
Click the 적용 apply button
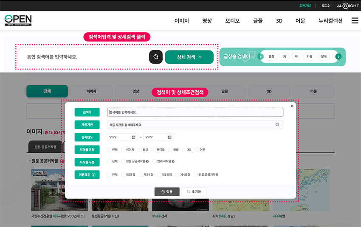click(167, 192)
